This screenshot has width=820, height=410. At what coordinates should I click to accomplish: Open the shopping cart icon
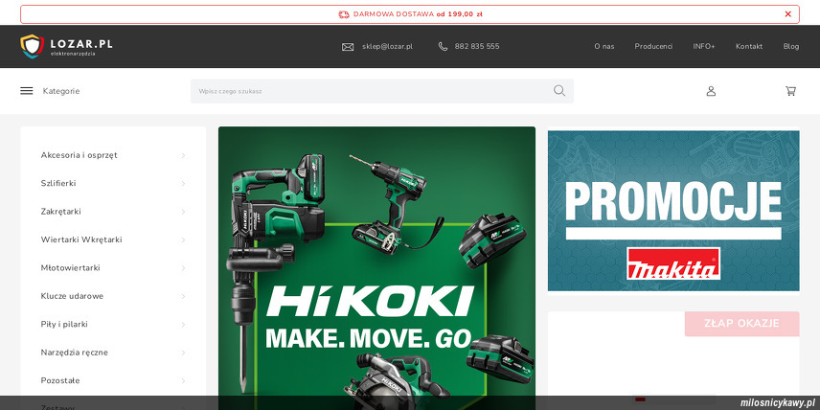click(x=790, y=91)
